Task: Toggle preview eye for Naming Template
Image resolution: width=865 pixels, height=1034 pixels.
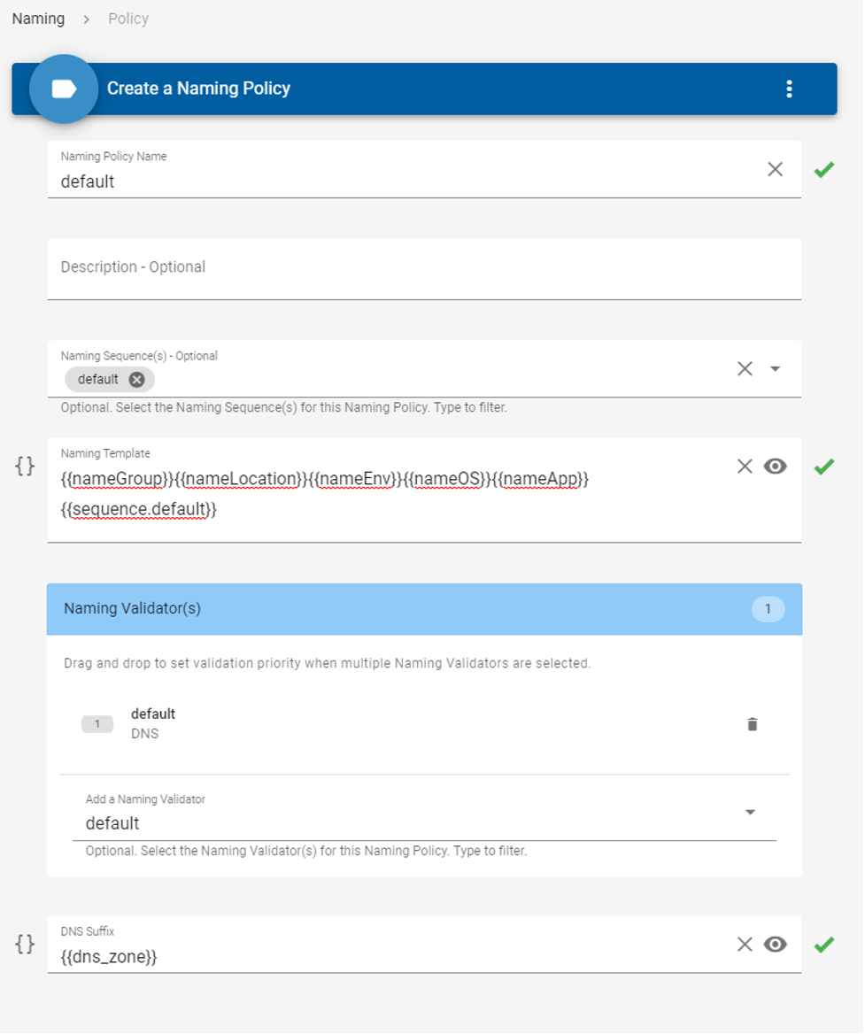Action: click(776, 467)
